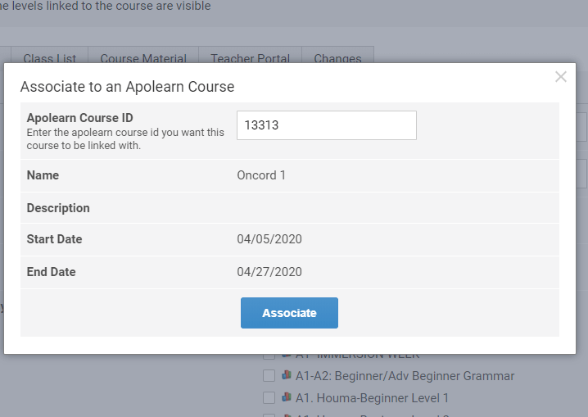Tick the A1-A2 Beginner/Adv Beginner Grammar checkbox

pyautogui.click(x=269, y=376)
